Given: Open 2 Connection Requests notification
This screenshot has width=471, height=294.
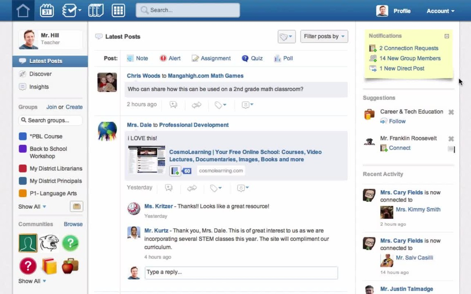Looking at the screenshot, I should click(x=408, y=48).
